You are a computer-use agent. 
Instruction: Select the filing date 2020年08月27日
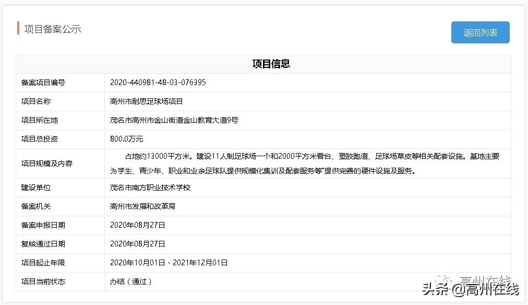pyautogui.click(x=139, y=225)
